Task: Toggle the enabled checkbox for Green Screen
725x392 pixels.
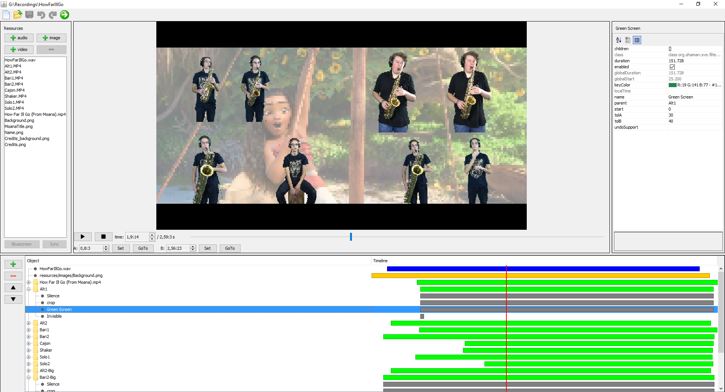Action: (x=672, y=67)
